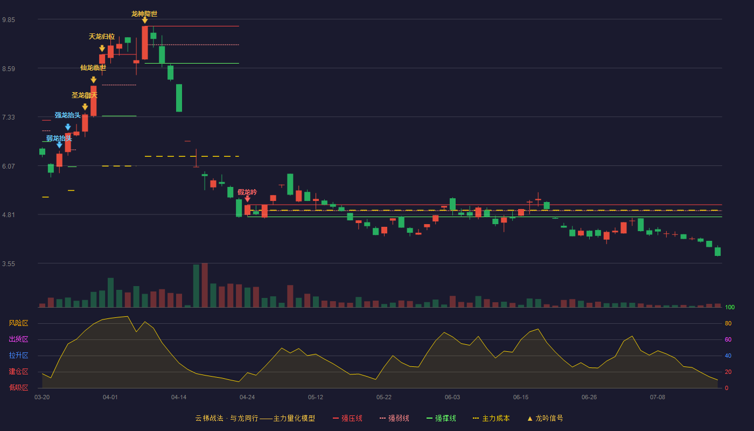Toggle the 强撑线 legend item

point(441,418)
